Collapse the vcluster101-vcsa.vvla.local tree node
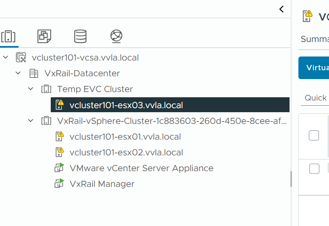Image resolution: width=329 pixels, height=226 pixels. tap(6, 58)
